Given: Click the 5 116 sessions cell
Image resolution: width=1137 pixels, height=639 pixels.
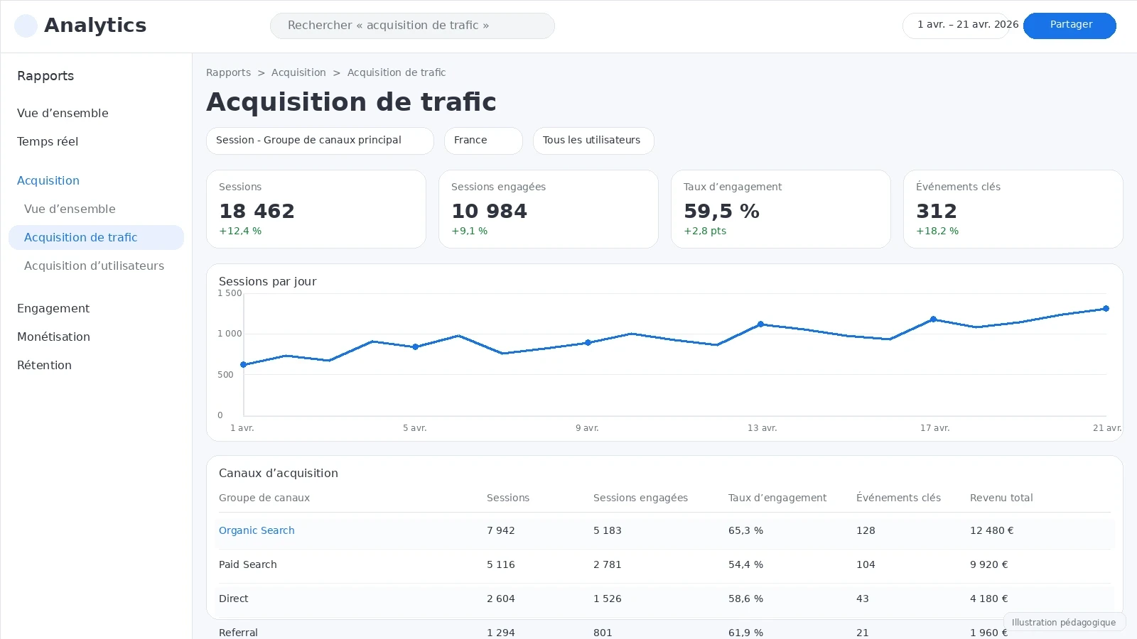Looking at the screenshot, I should (x=501, y=564).
